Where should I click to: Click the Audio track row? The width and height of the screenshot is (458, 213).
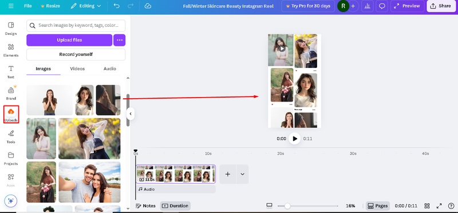coord(176,189)
